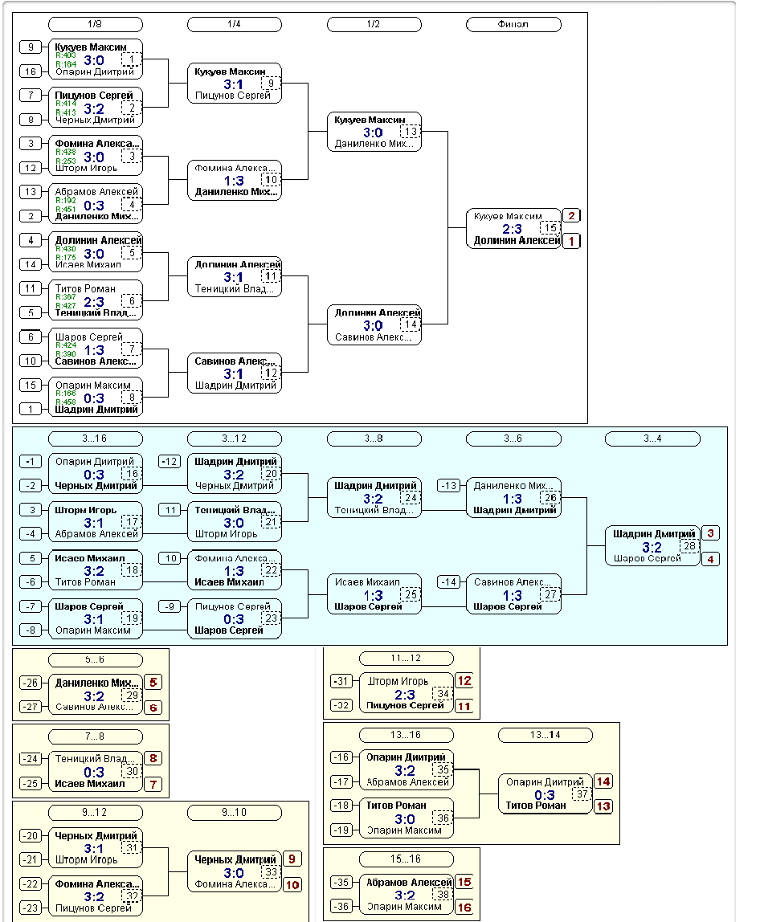The width and height of the screenshot is (760, 922).
Task: Open match number 12 box in quarterfinal
Action: click(x=272, y=373)
